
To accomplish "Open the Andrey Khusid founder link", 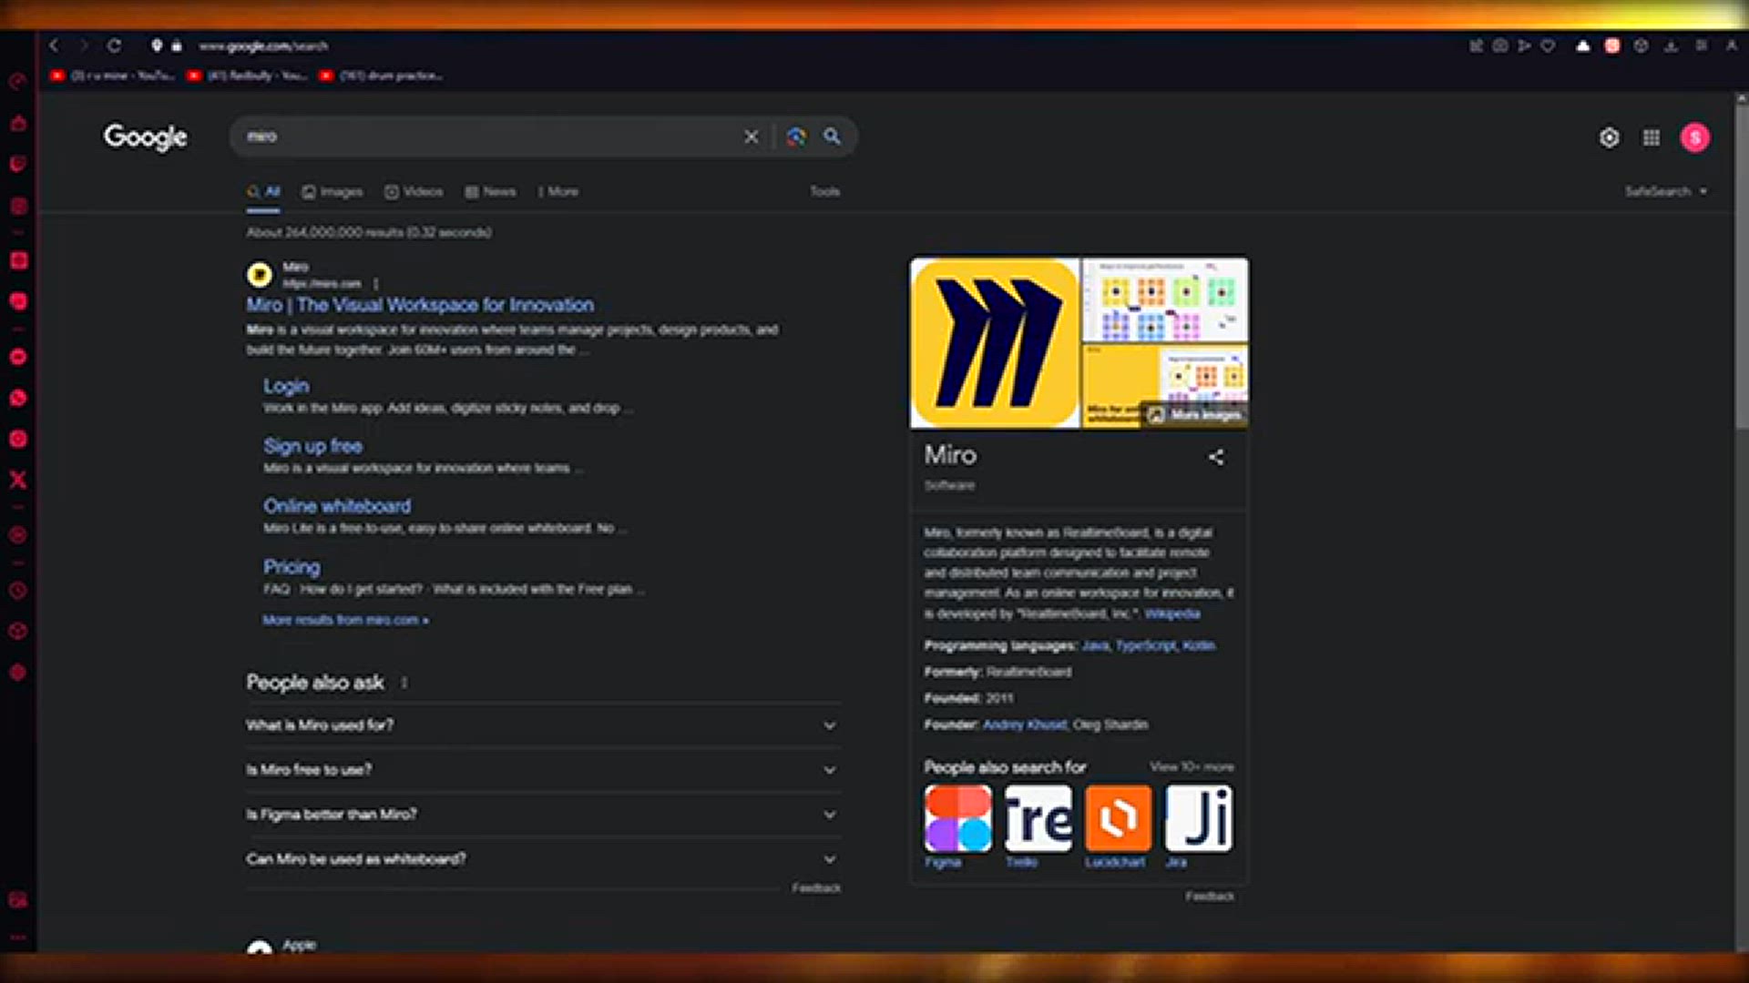I will (x=1025, y=725).
